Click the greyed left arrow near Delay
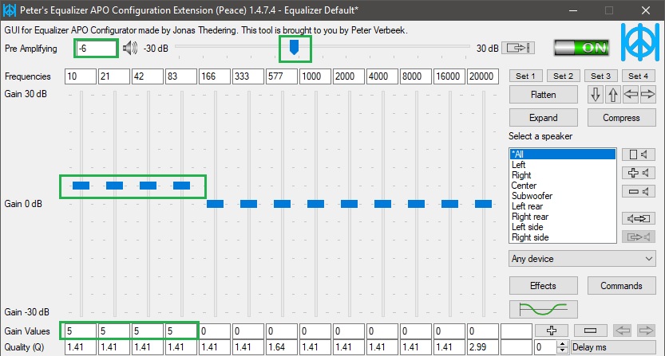The width and height of the screenshot is (665, 356). coord(623,331)
